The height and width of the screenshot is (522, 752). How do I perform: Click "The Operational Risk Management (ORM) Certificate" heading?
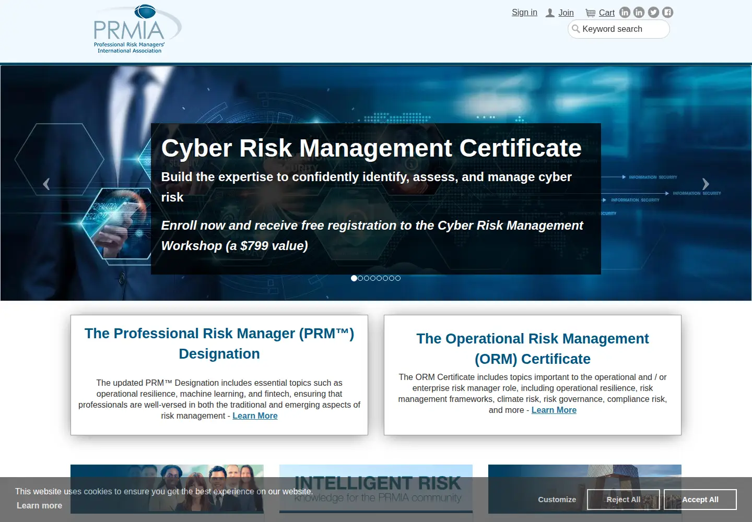[533, 349]
